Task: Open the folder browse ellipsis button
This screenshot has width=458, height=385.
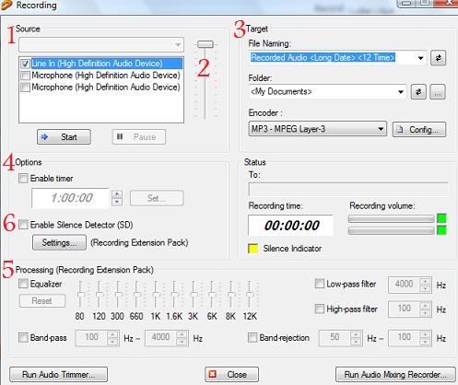Action: (438, 92)
